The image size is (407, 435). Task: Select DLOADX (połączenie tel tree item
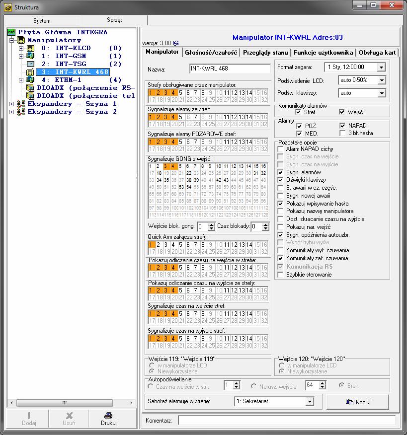pyautogui.click(x=86, y=96)
